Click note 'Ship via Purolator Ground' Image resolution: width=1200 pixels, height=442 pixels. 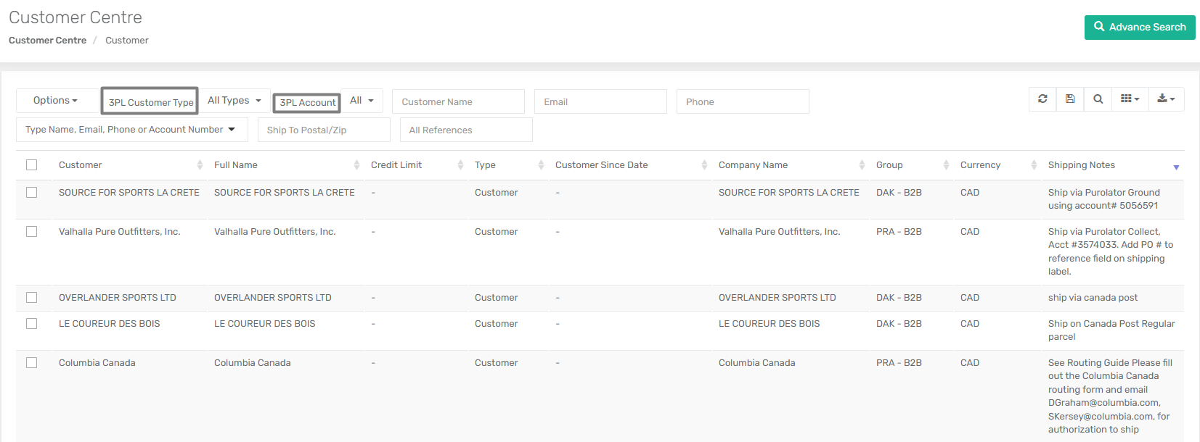(x=1104, y=199)
